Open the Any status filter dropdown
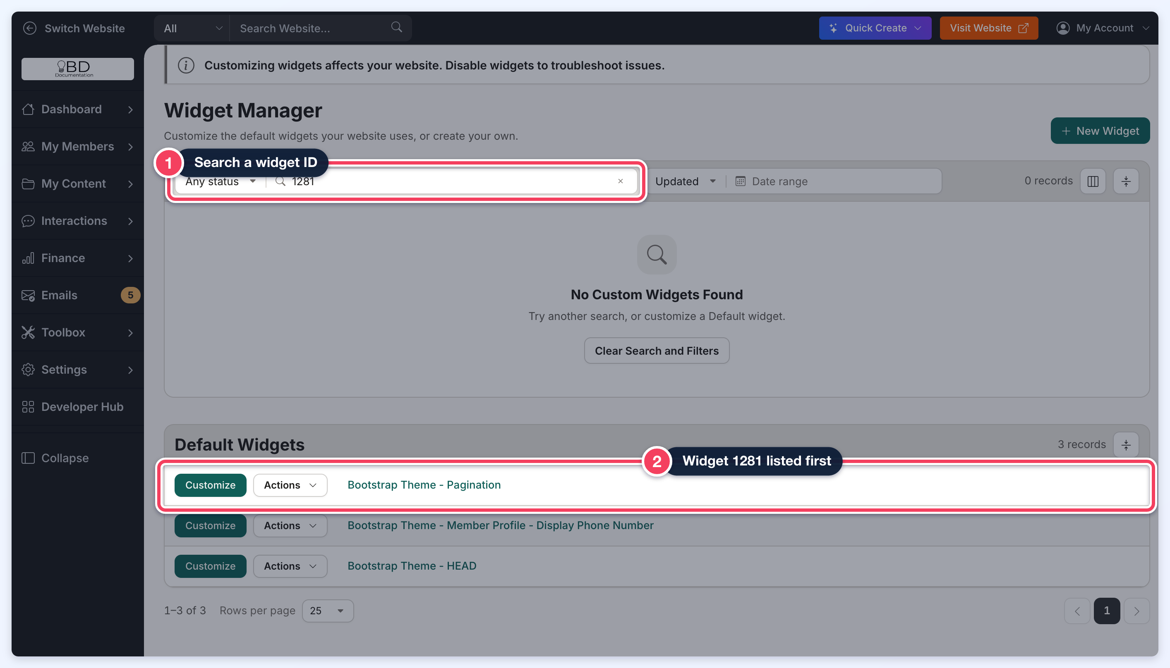The height and width of the screenshot is (668, 1170). (221, 181)
